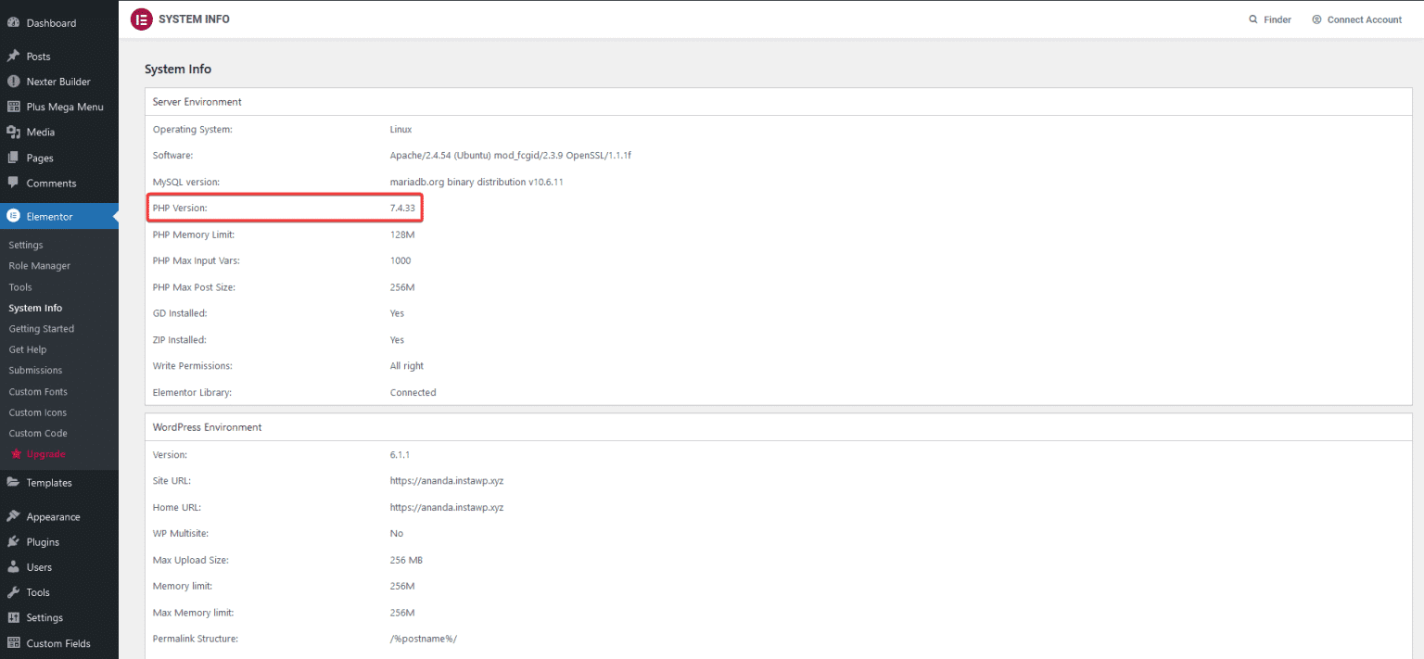
Task: Open Media library via sidebar icon
Action: (13, 132)
